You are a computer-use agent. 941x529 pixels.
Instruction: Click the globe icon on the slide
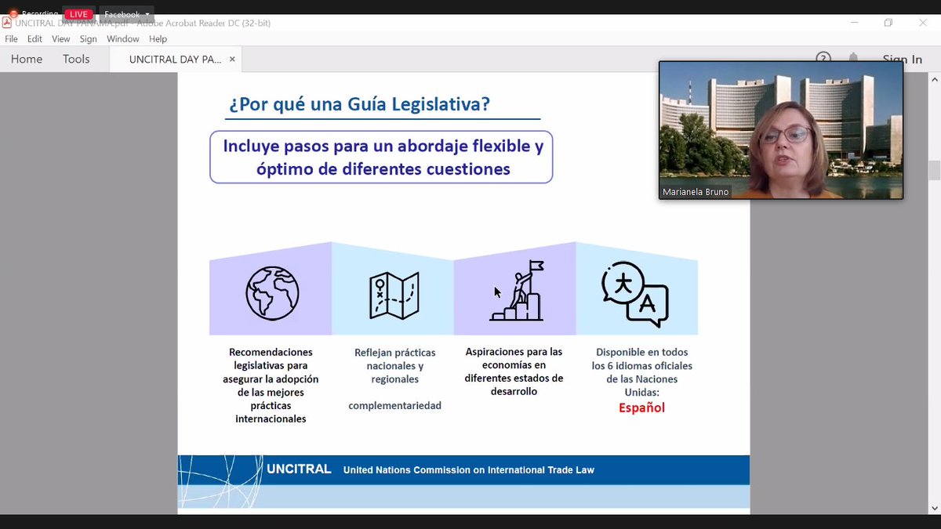pyautogui.click(x=272, y=293)
